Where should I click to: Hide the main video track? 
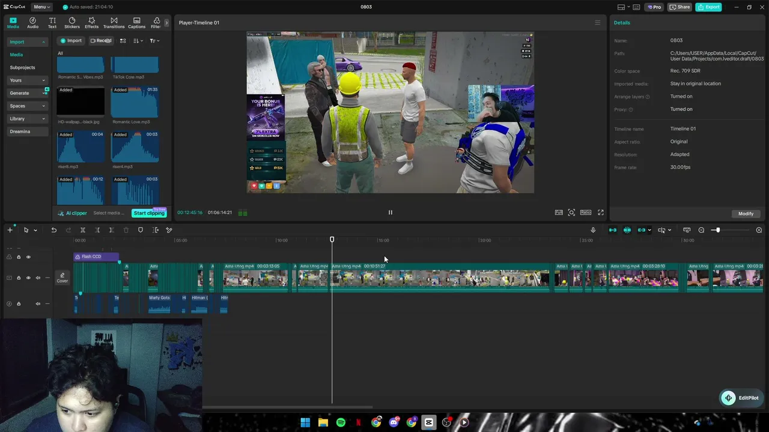click(x=28, y=278)
